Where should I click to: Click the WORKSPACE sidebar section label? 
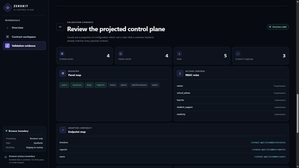click(12, 20)
